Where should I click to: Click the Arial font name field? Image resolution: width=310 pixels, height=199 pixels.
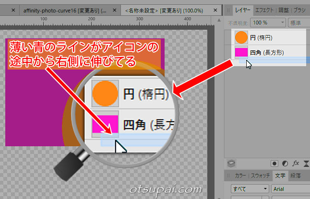click(290, 189)
